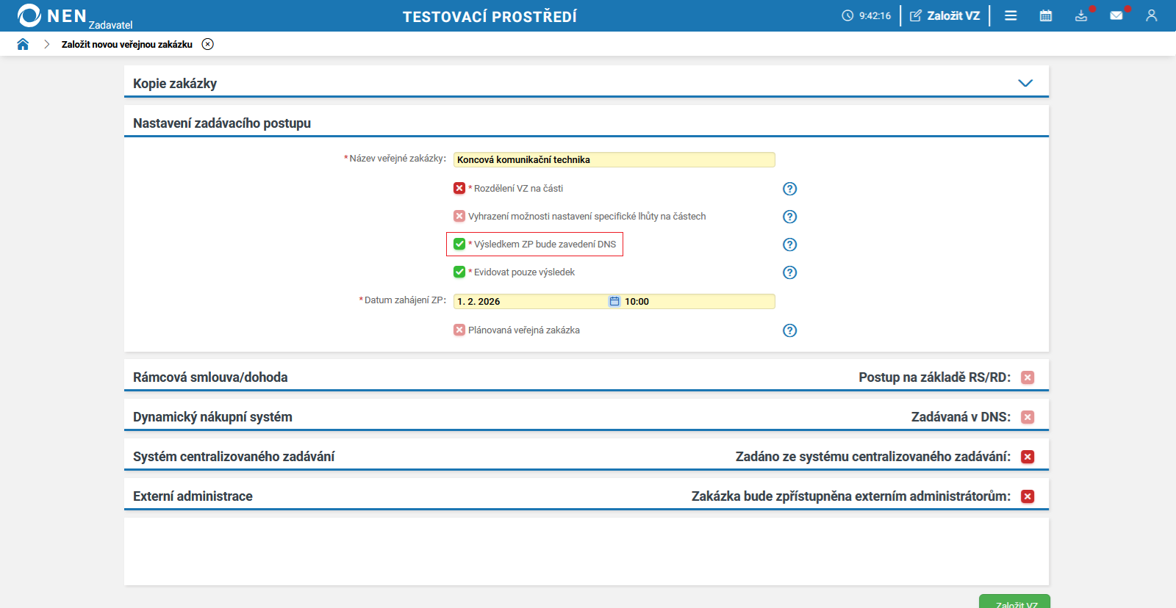Show help for Evidovat pouze výsledek
Screen dimensions: 1176x608
[x=790, y=272]
